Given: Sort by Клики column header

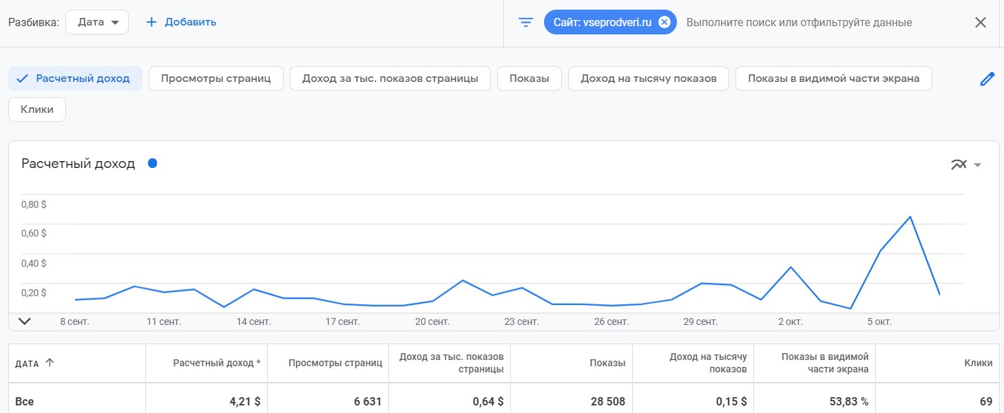Looking at the screenshot, I should pyautogui.click(x=978, y=363).
